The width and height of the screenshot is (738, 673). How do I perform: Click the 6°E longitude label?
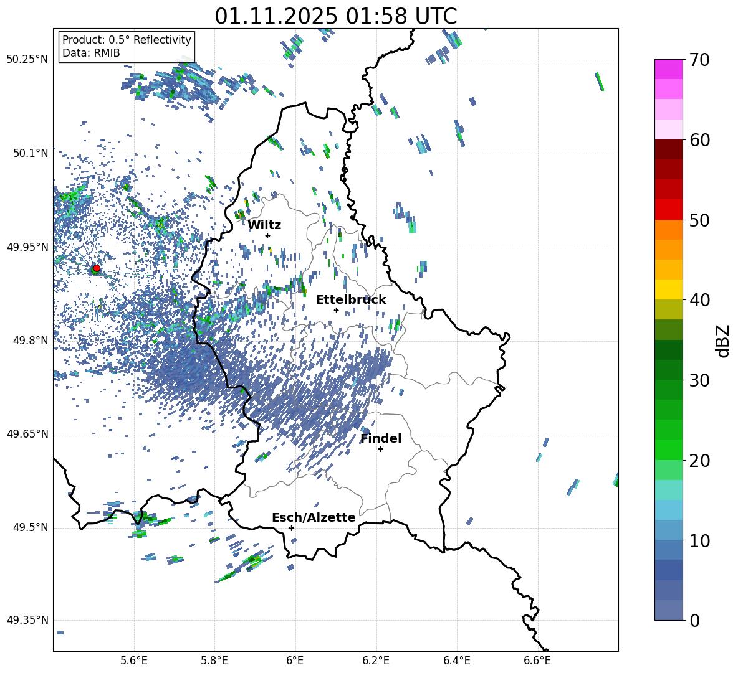point(295,661)
